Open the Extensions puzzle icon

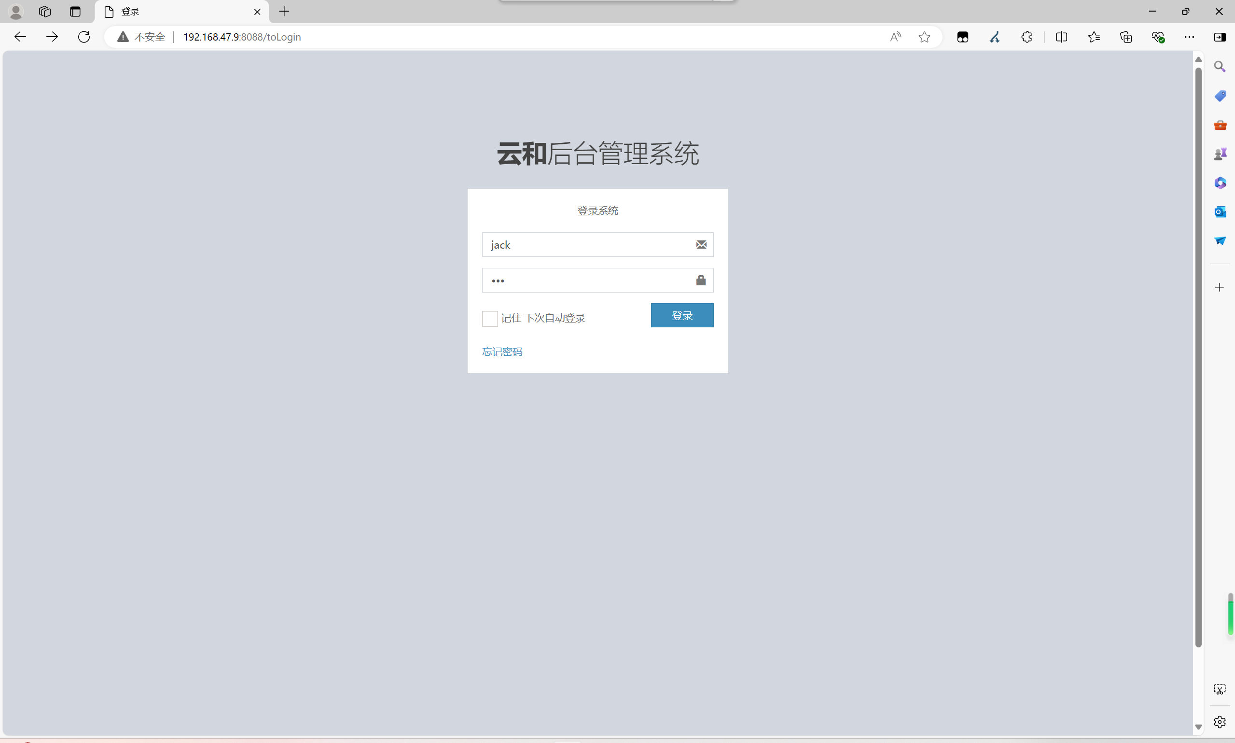click(x=1027, y=37)
